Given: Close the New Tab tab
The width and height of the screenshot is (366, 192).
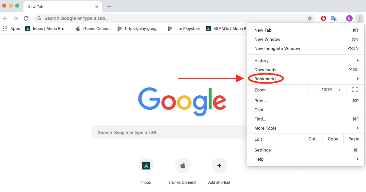Looking at the screenshot, I should pos(97,7).
